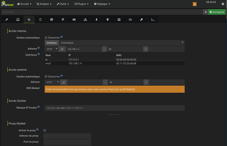
Task: Click the green Sauvegarder button
Action: [x=217, y=12]
